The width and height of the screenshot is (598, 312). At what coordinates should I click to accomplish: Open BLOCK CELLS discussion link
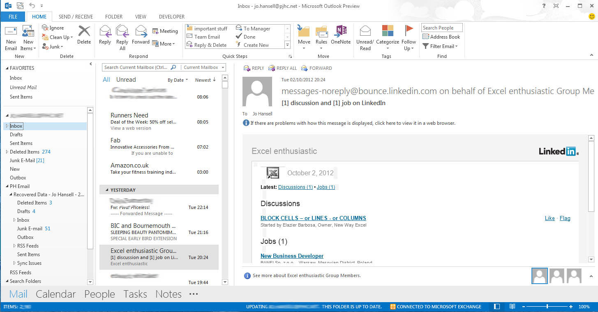point(313,218)
